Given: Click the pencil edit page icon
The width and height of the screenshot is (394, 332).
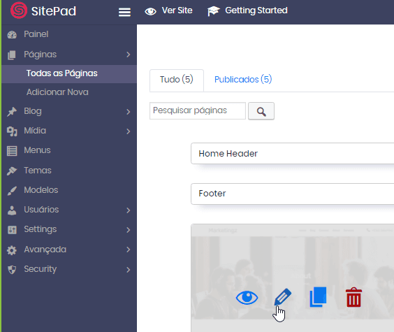Looking at the screenshot, I should [x=283, y=297].
